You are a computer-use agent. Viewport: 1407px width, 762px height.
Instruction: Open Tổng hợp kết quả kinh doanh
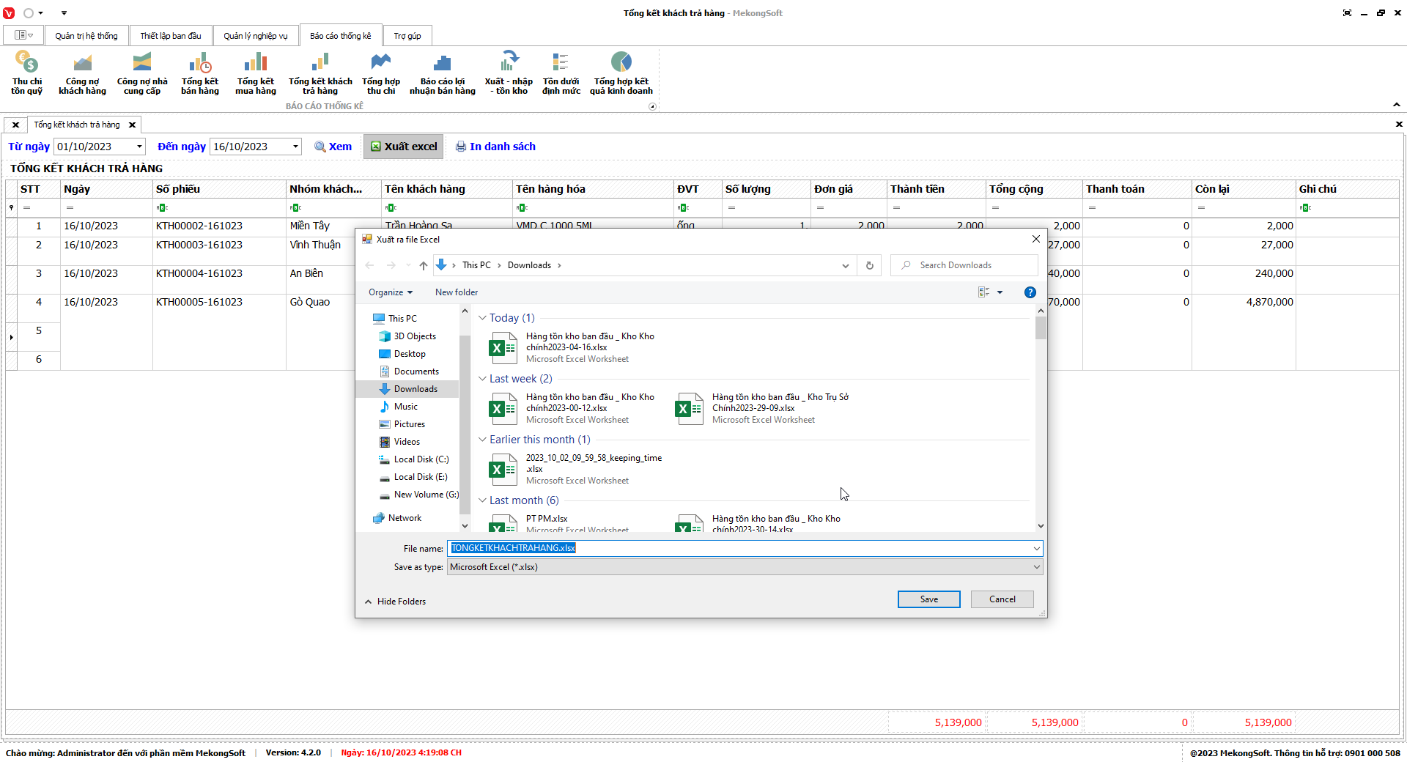621,73
